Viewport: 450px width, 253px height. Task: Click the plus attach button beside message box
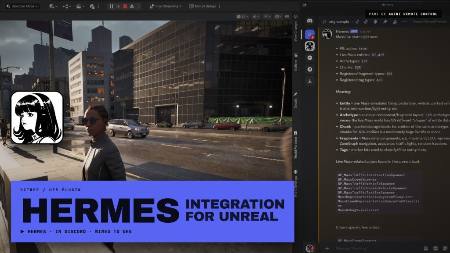pos(327,249)
